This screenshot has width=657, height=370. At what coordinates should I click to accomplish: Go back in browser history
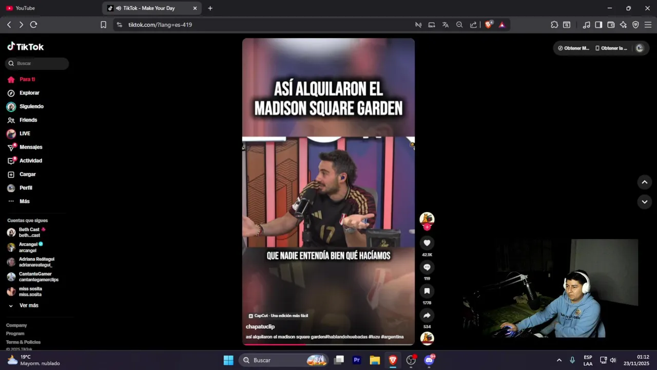9,25
